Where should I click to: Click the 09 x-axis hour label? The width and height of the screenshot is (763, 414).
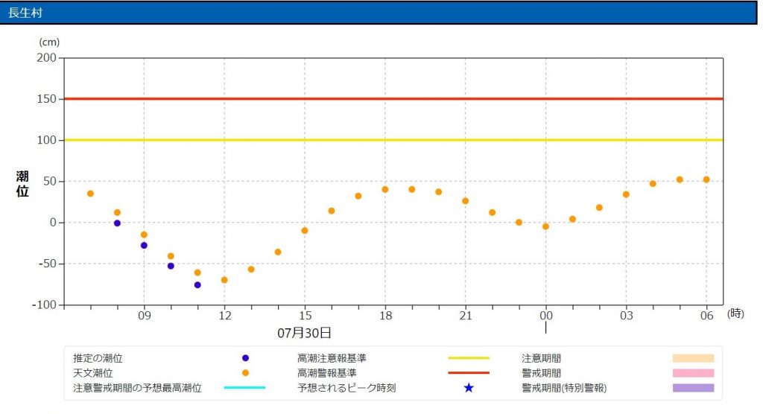[x=144, y=316]
